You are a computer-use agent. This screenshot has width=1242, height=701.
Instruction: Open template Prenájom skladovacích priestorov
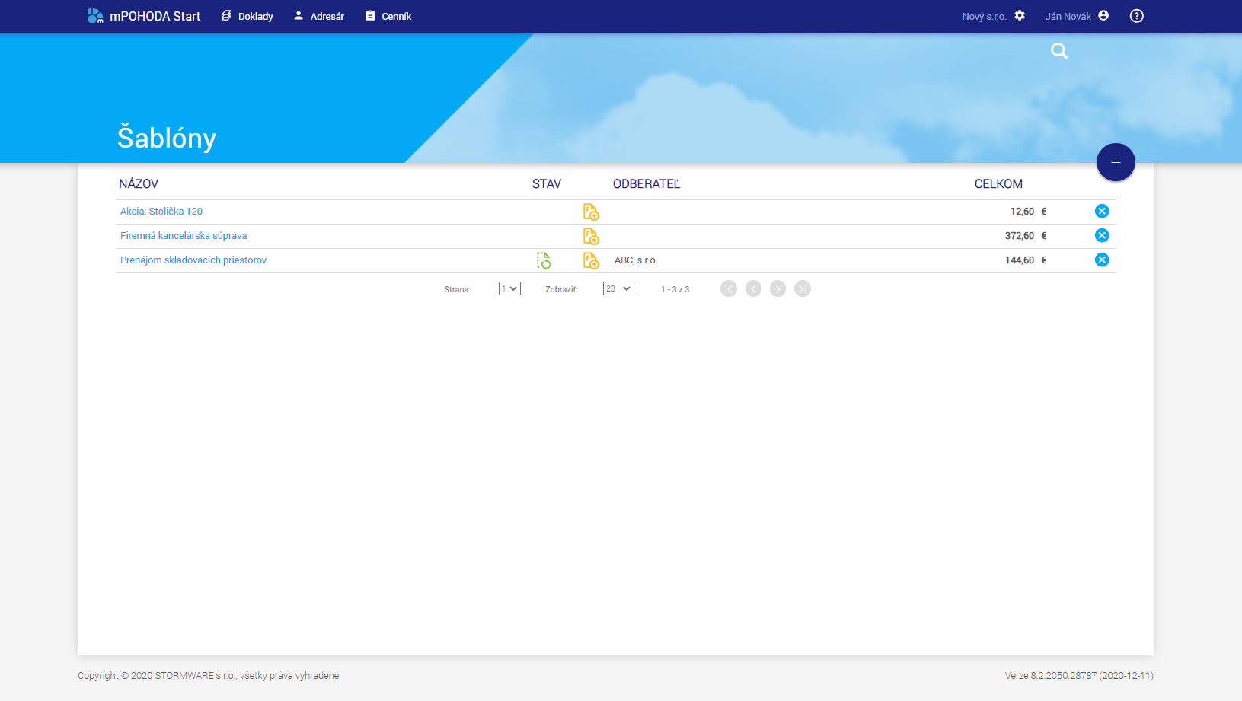193,260
